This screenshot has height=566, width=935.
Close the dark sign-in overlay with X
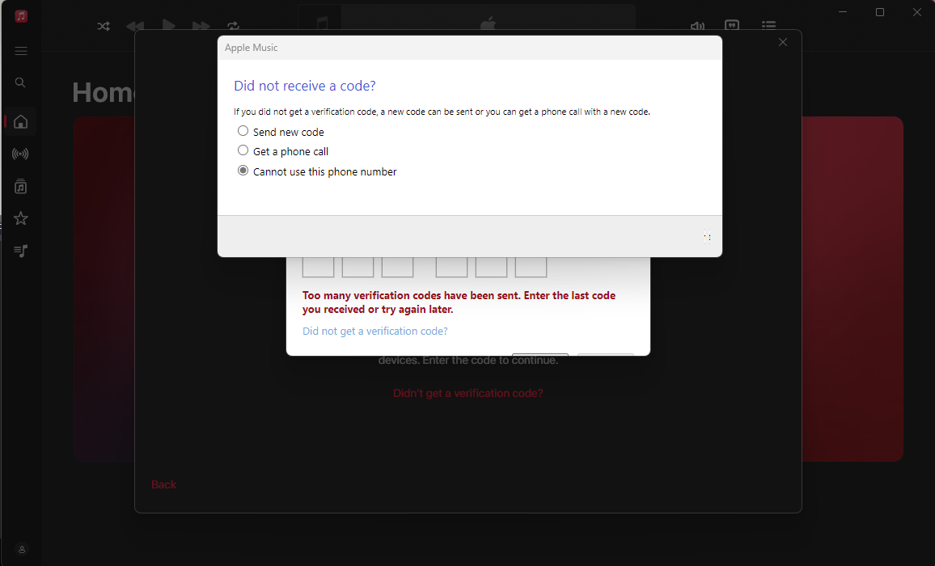(x=783, y=42)
